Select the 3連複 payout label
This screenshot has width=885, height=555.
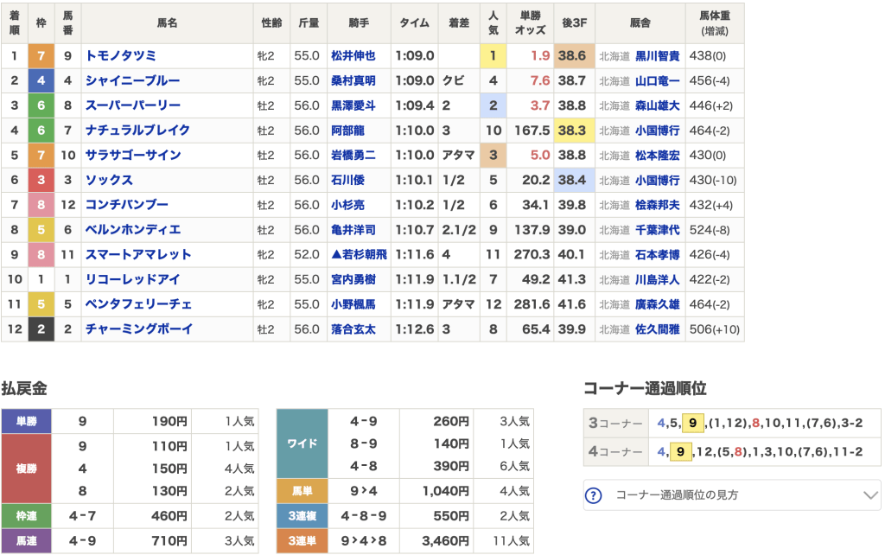302,516
